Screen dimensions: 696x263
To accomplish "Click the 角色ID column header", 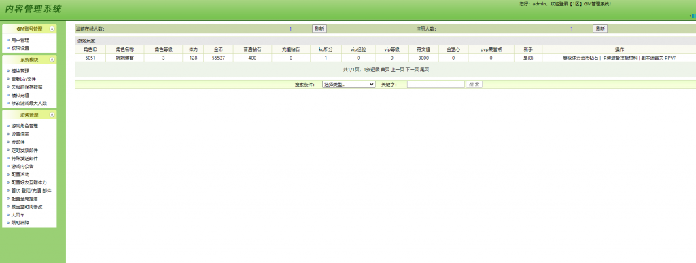I will (90, 49).
